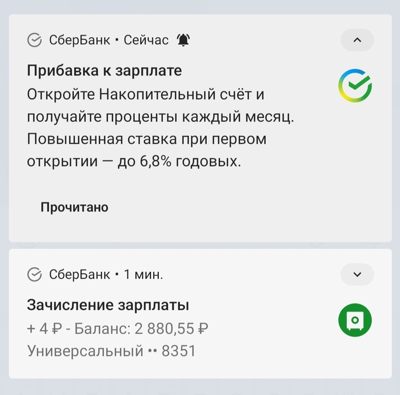This screenshot has height=395, width=400.
Task: Expand the Зачисление зарплаты notification
Action: (357, 275)
